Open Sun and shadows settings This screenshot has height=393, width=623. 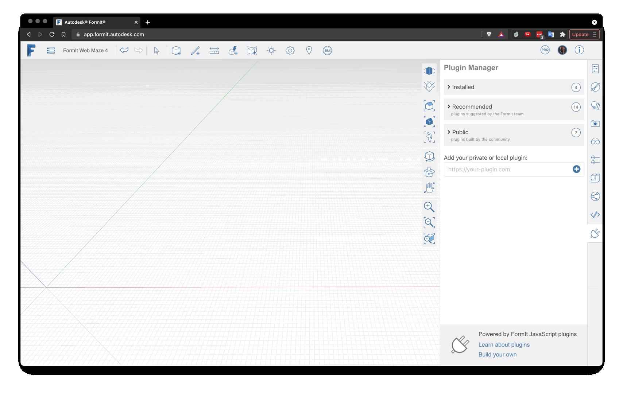pos(271,51)
